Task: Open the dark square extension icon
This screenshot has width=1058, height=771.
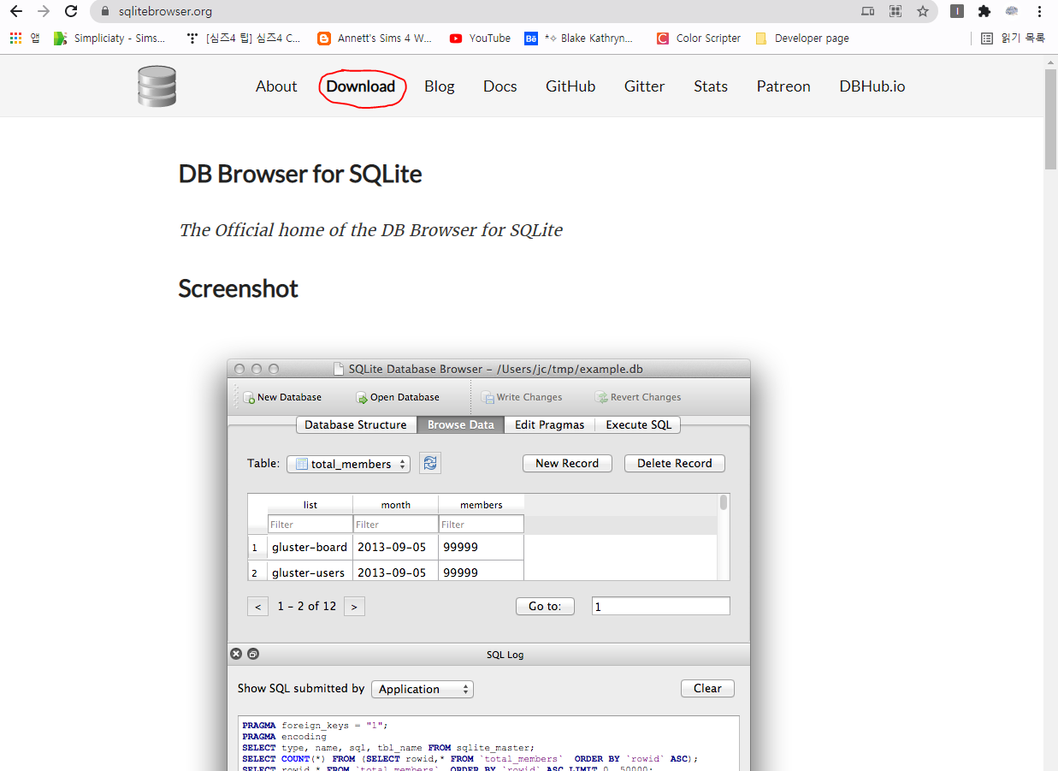Action: pyautogui.click(x=957, y=11)
